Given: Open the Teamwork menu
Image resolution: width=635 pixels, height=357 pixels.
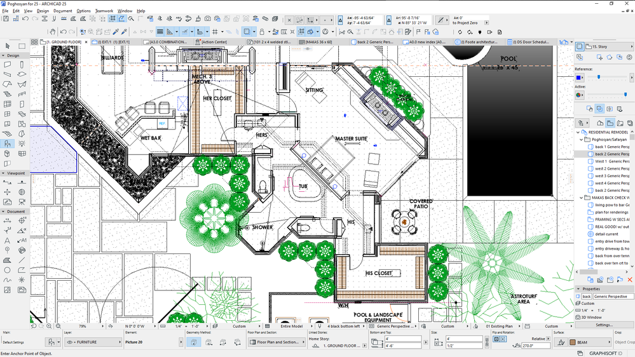Looking at the screenshot, I should click(104, 11).
